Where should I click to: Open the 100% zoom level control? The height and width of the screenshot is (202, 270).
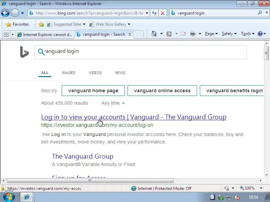[x=251, y=188]
